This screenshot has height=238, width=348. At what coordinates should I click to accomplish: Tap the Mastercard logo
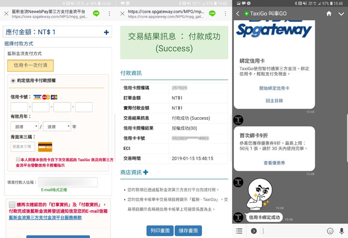click(46, 97)
